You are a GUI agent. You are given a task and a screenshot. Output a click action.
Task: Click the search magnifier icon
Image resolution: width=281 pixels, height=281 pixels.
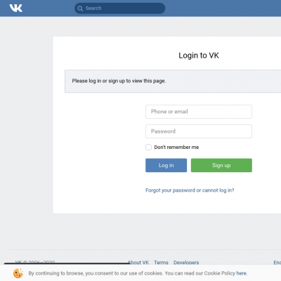click(80, 8)
